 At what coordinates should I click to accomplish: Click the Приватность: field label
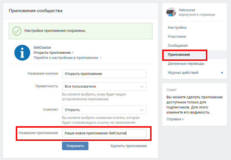coord(47,86)
